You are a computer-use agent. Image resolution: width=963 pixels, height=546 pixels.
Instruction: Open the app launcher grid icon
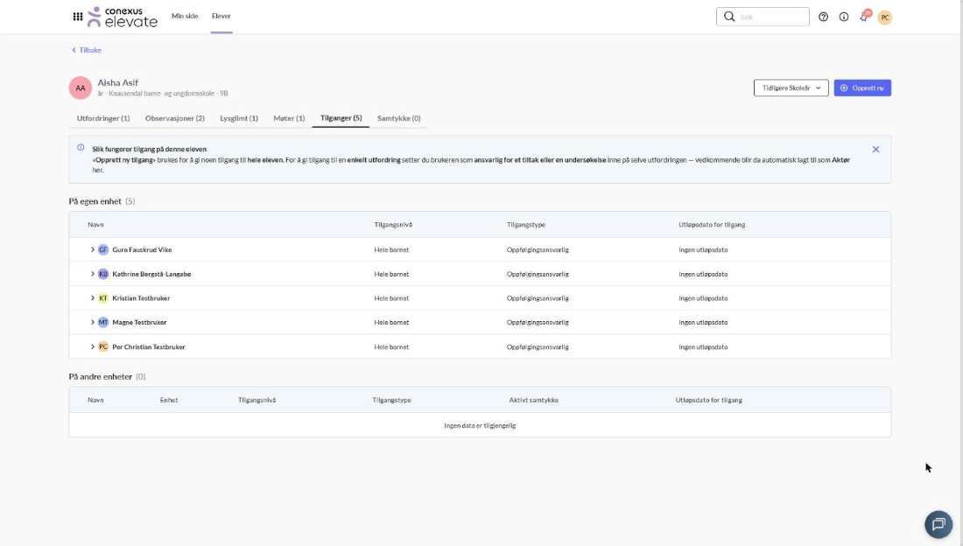(x=78, y=17)
